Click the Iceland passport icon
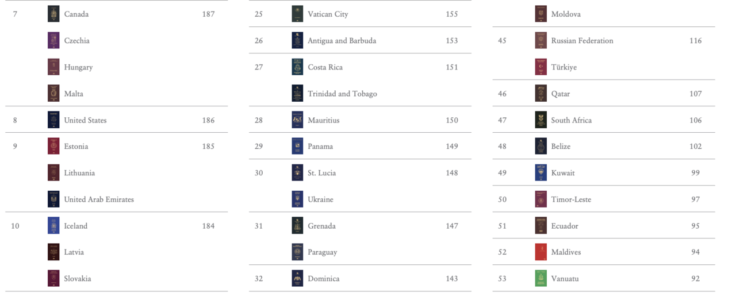 pos(53,226)
